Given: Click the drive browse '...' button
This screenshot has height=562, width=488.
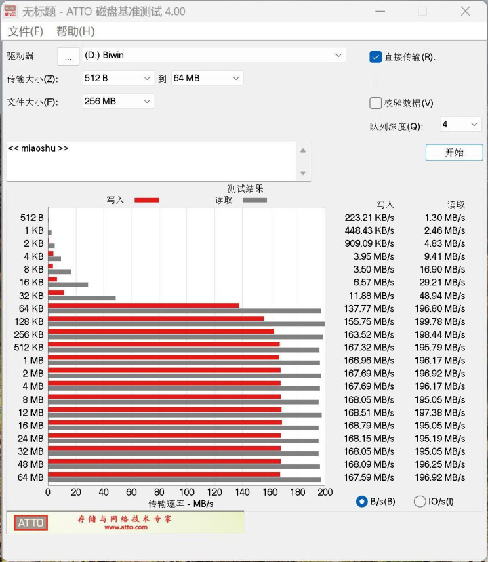Looking at the screenshot, I should (x=68, y=56).
